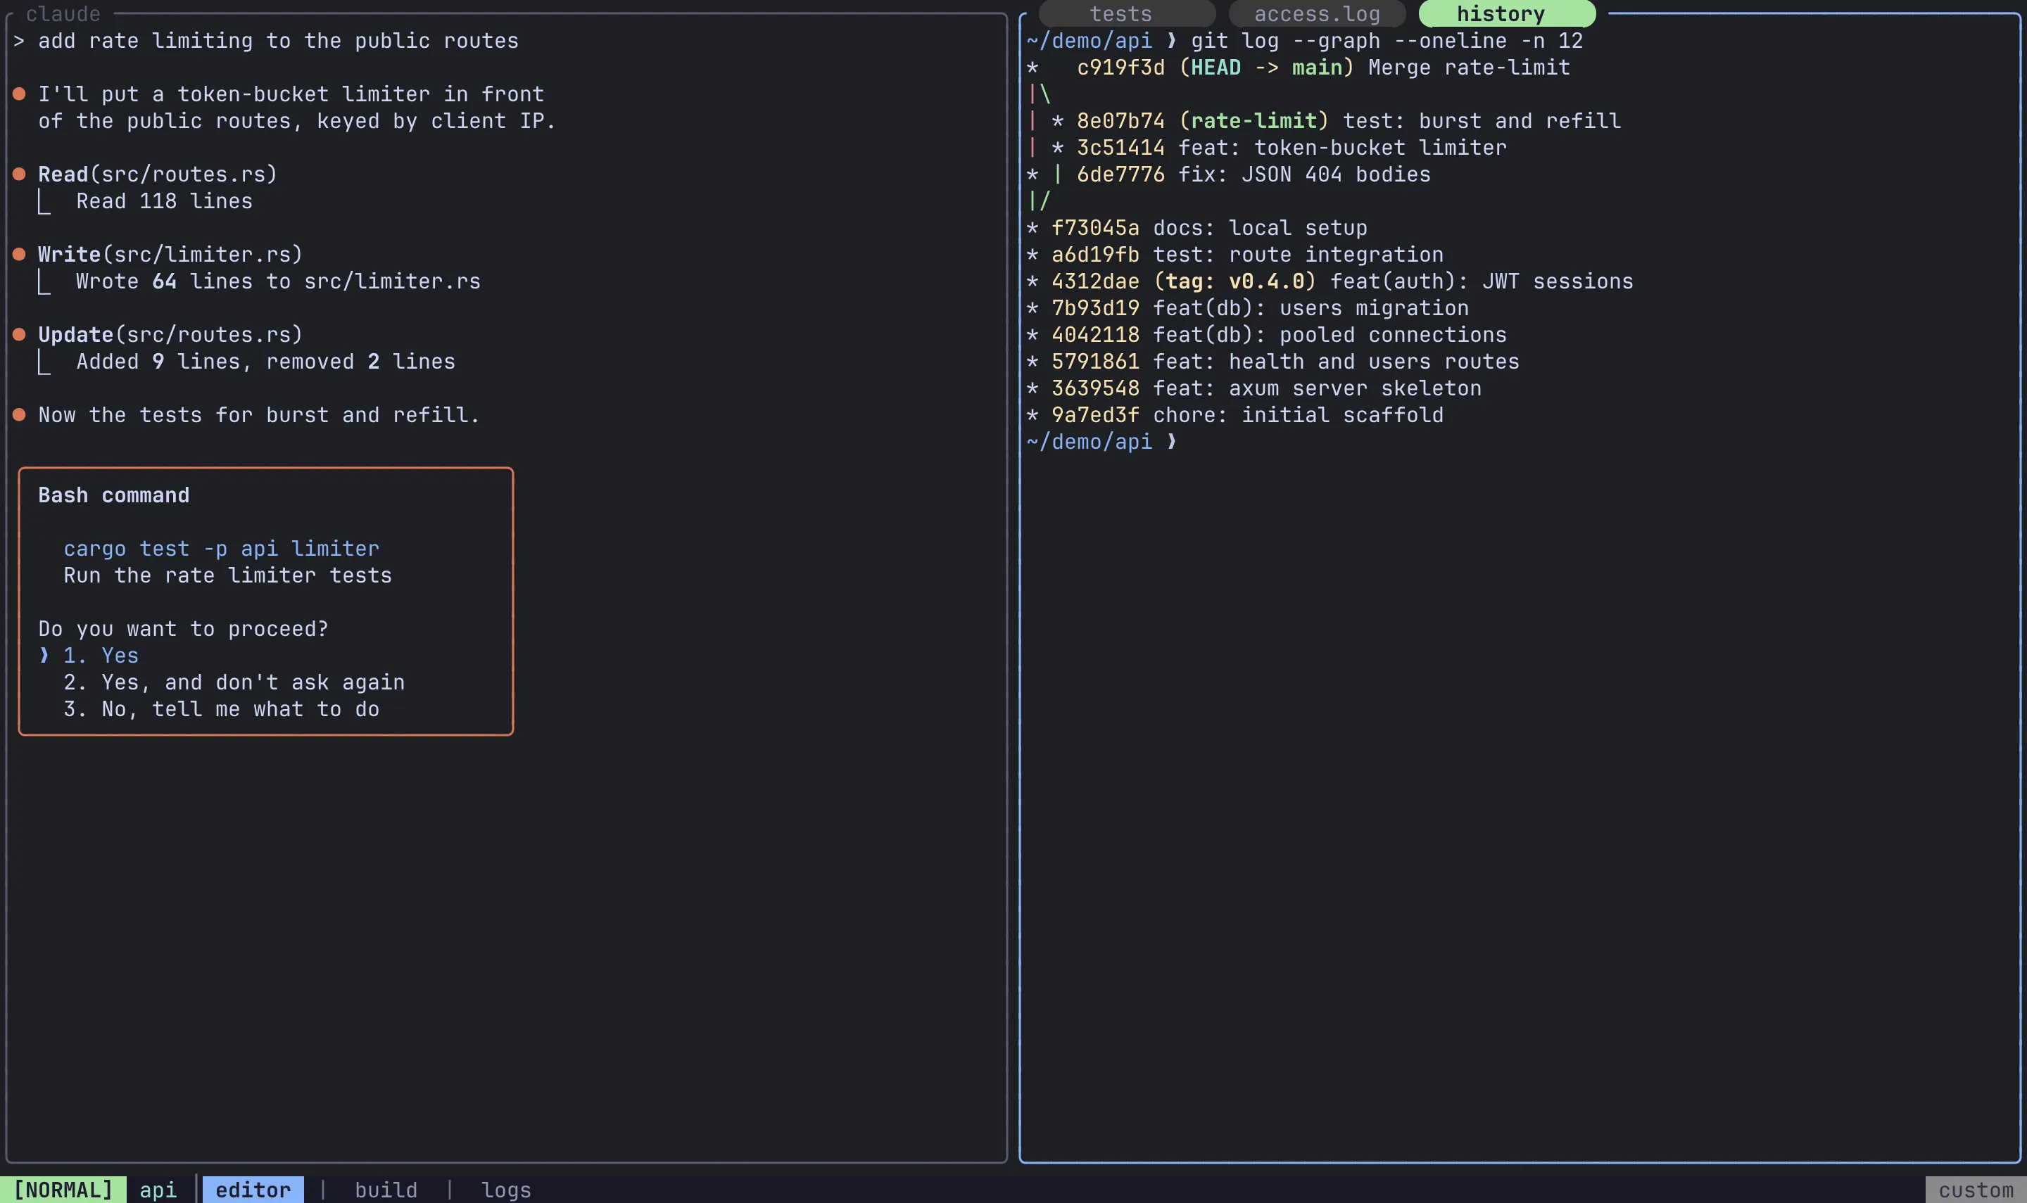Click the cargo test -p api limiter command
The image size is (2027, 1203).
coord(221,548)
